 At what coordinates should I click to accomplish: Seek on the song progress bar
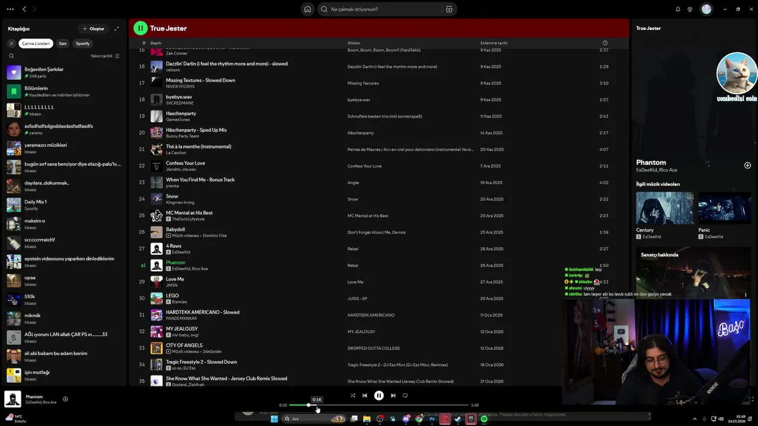tap(379, 405)
